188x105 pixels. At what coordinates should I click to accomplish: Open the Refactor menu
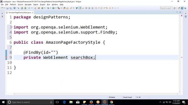coord(13,5)
